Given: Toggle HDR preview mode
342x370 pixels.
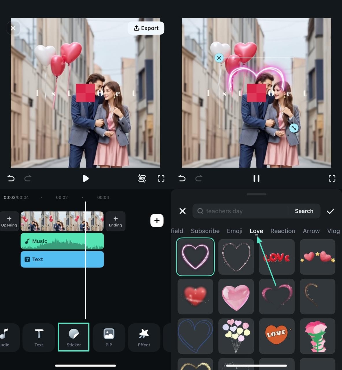Looking at the screenshot, I should [142, 178].
